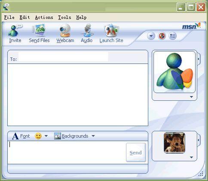
Task: Click the block contact icon
Action: click(x=162, y=36)
